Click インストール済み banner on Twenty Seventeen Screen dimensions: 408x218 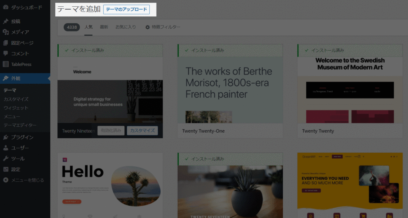coord(230,159)
